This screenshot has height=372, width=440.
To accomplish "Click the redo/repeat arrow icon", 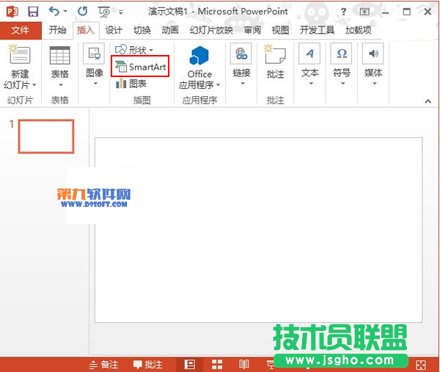I will (83, 11).
